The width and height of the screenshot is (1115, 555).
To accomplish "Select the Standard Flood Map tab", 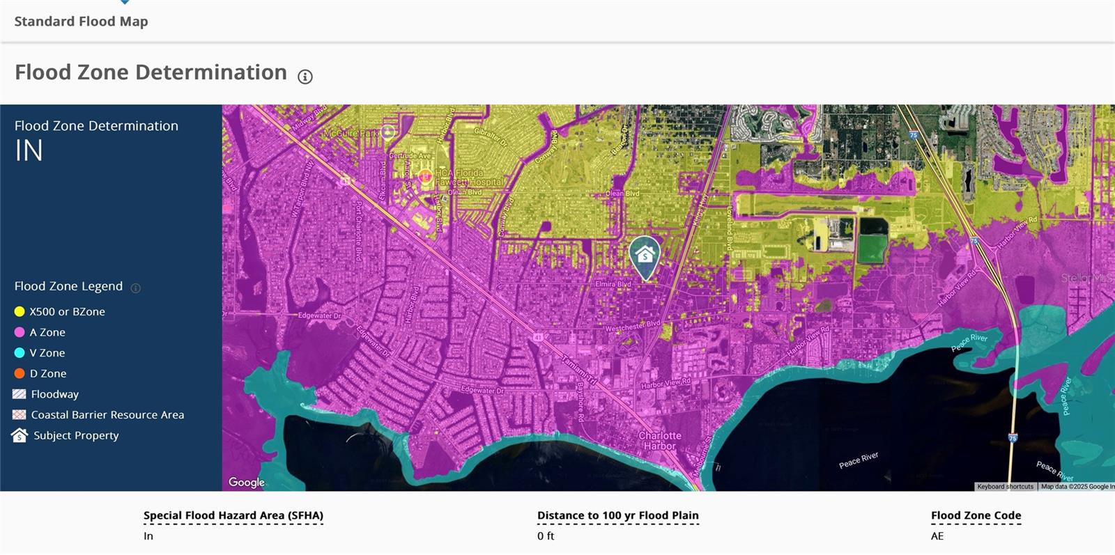I will click(81, 22).
